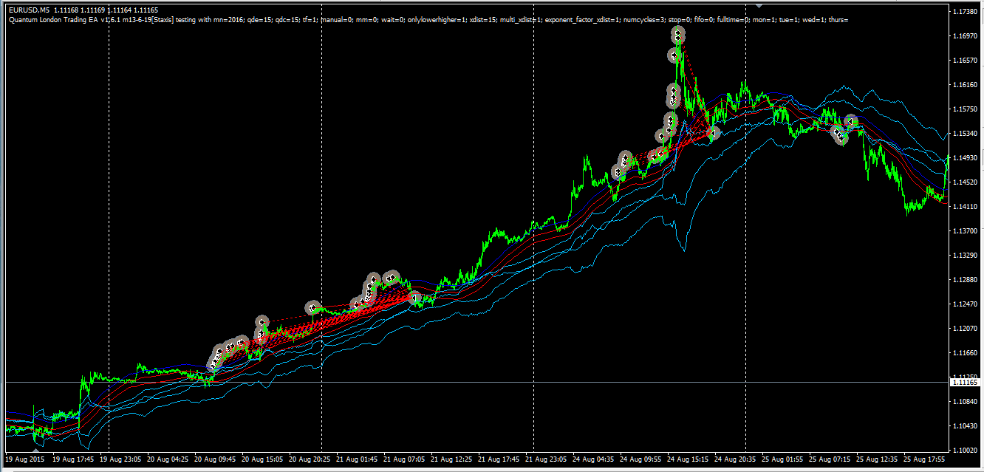Viewport: 984px width, 472px height.
Task: Click price scale label 1.17380
Action: (x=965, y=13)
